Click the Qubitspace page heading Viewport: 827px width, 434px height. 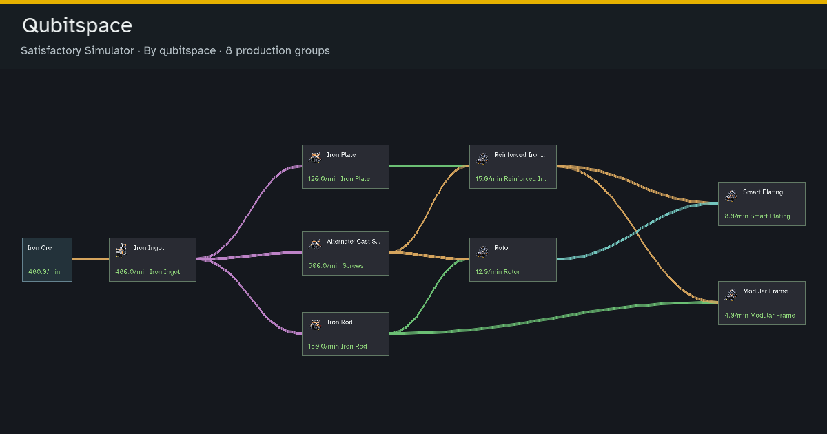[x=77, y=25]
